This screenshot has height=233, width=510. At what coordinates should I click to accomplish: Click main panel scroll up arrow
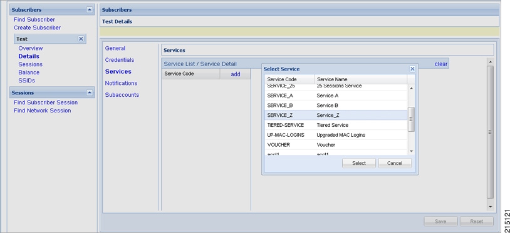[x=490, y=61]
